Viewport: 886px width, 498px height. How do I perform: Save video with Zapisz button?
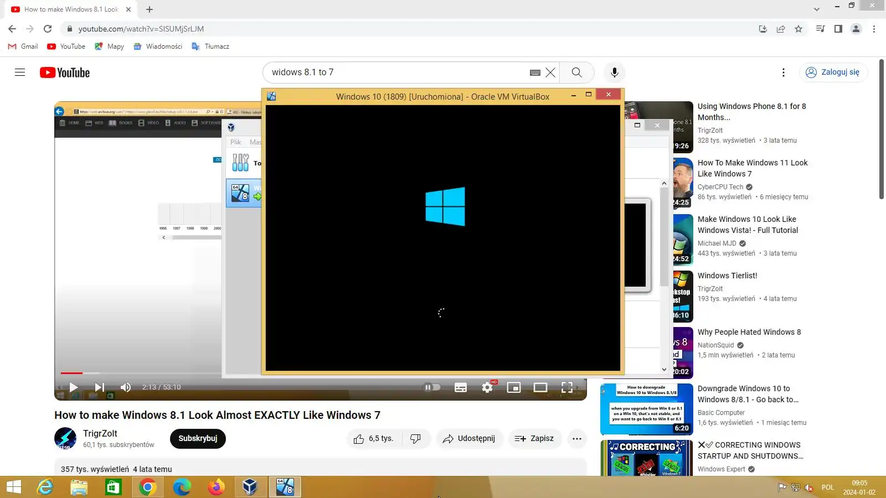[534, 439]
